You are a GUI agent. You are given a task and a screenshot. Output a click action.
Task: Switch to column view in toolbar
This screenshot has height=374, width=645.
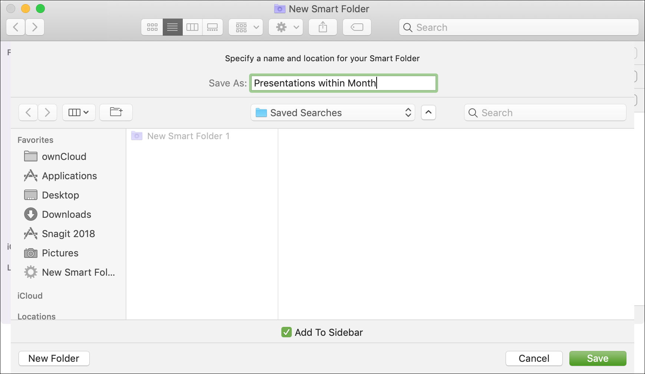pyautogui.click(x=192, y=27)
